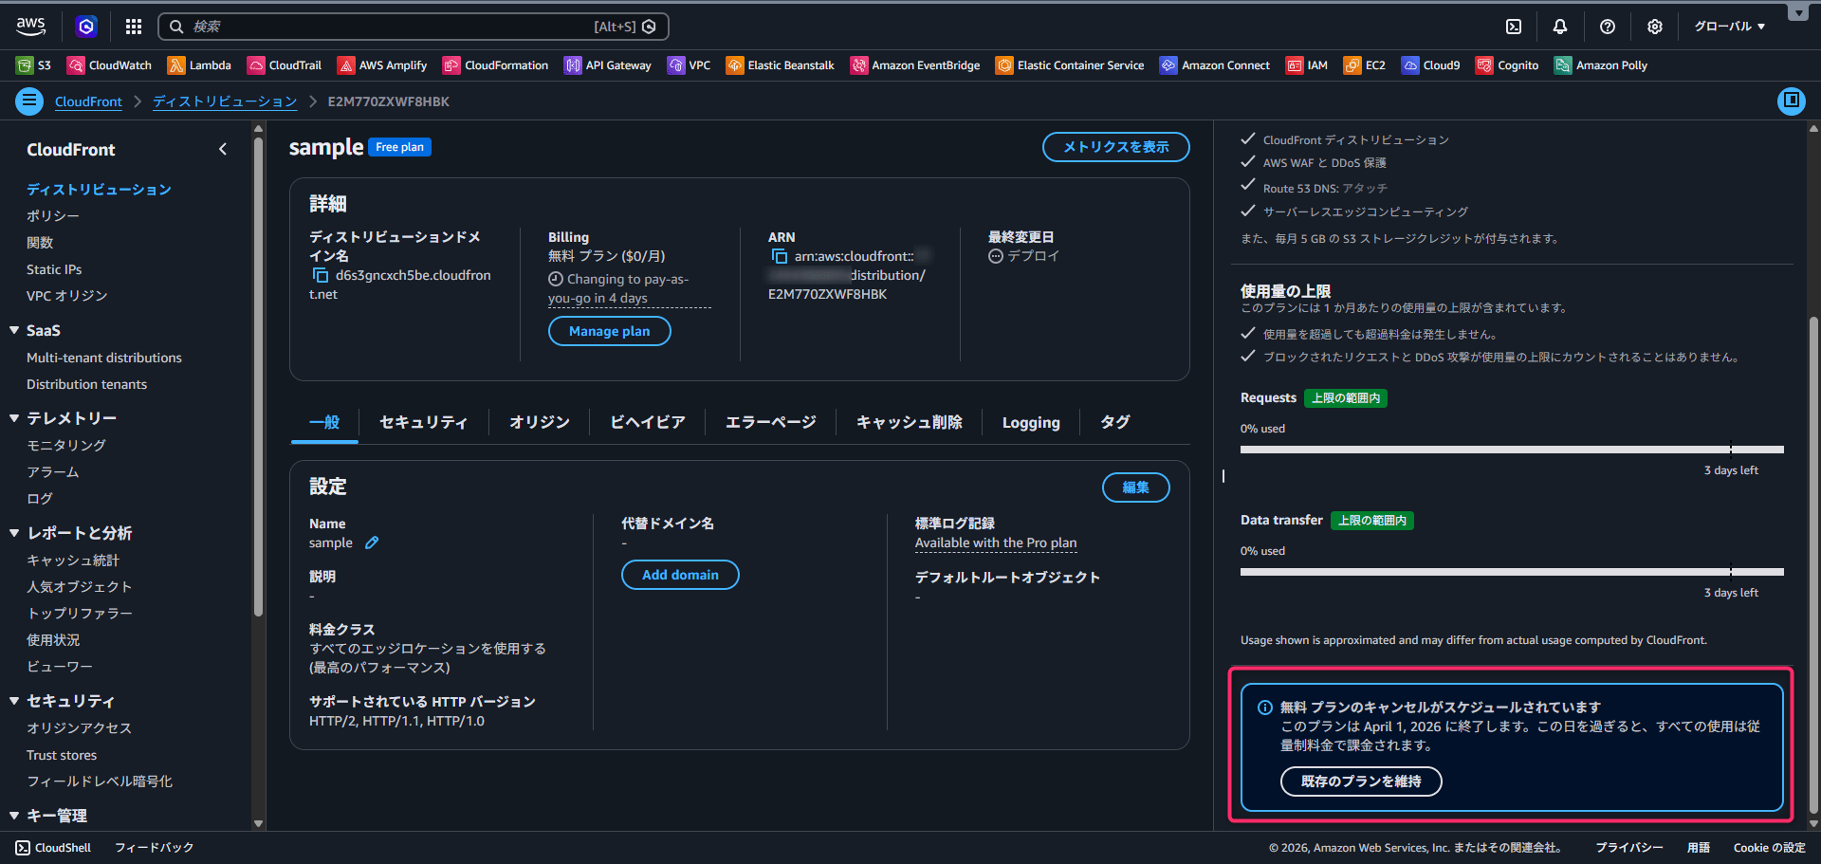The image size is (1821, 864).
Task: Click the Add domain button
Action: click(x=680, y=575)
